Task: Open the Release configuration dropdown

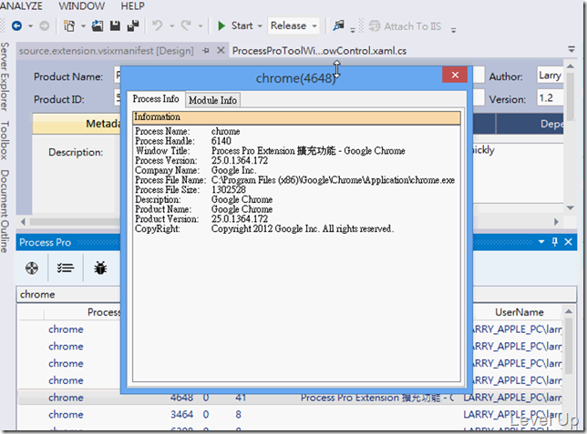Action: 293,25
